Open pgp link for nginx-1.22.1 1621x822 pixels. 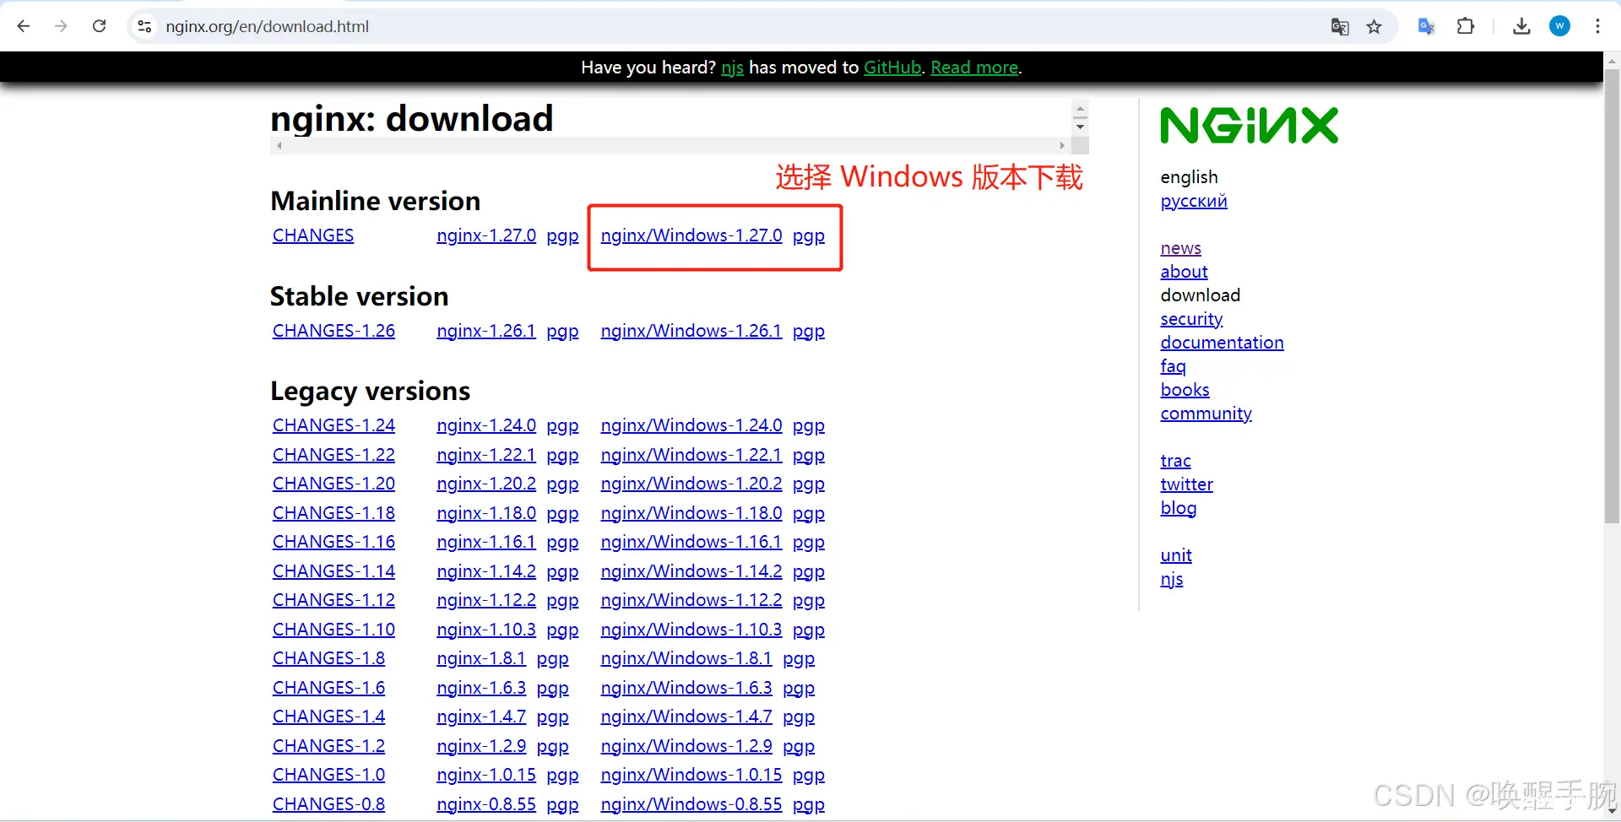point(562,456)
